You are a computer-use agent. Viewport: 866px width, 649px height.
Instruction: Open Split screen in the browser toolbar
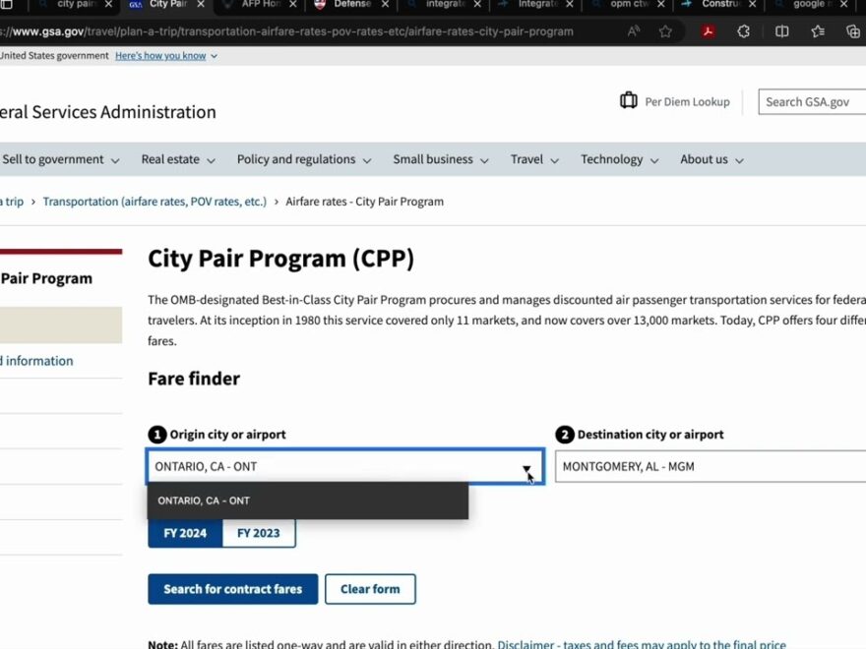pos(780,30)
